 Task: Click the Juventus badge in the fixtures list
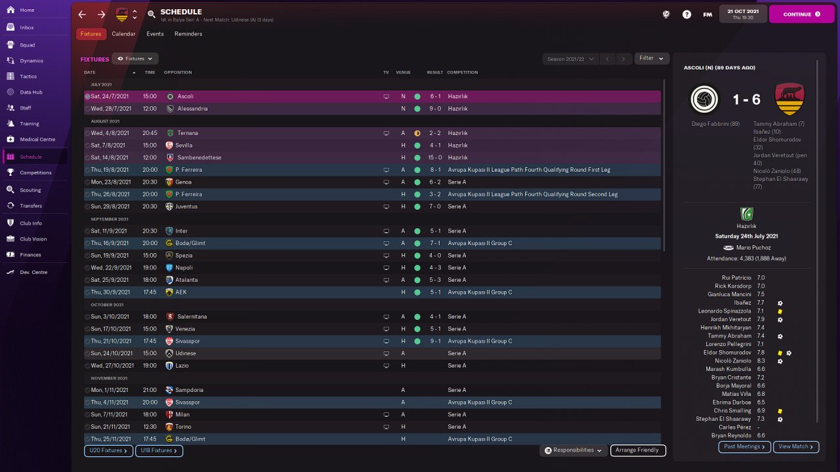[169, 206]
